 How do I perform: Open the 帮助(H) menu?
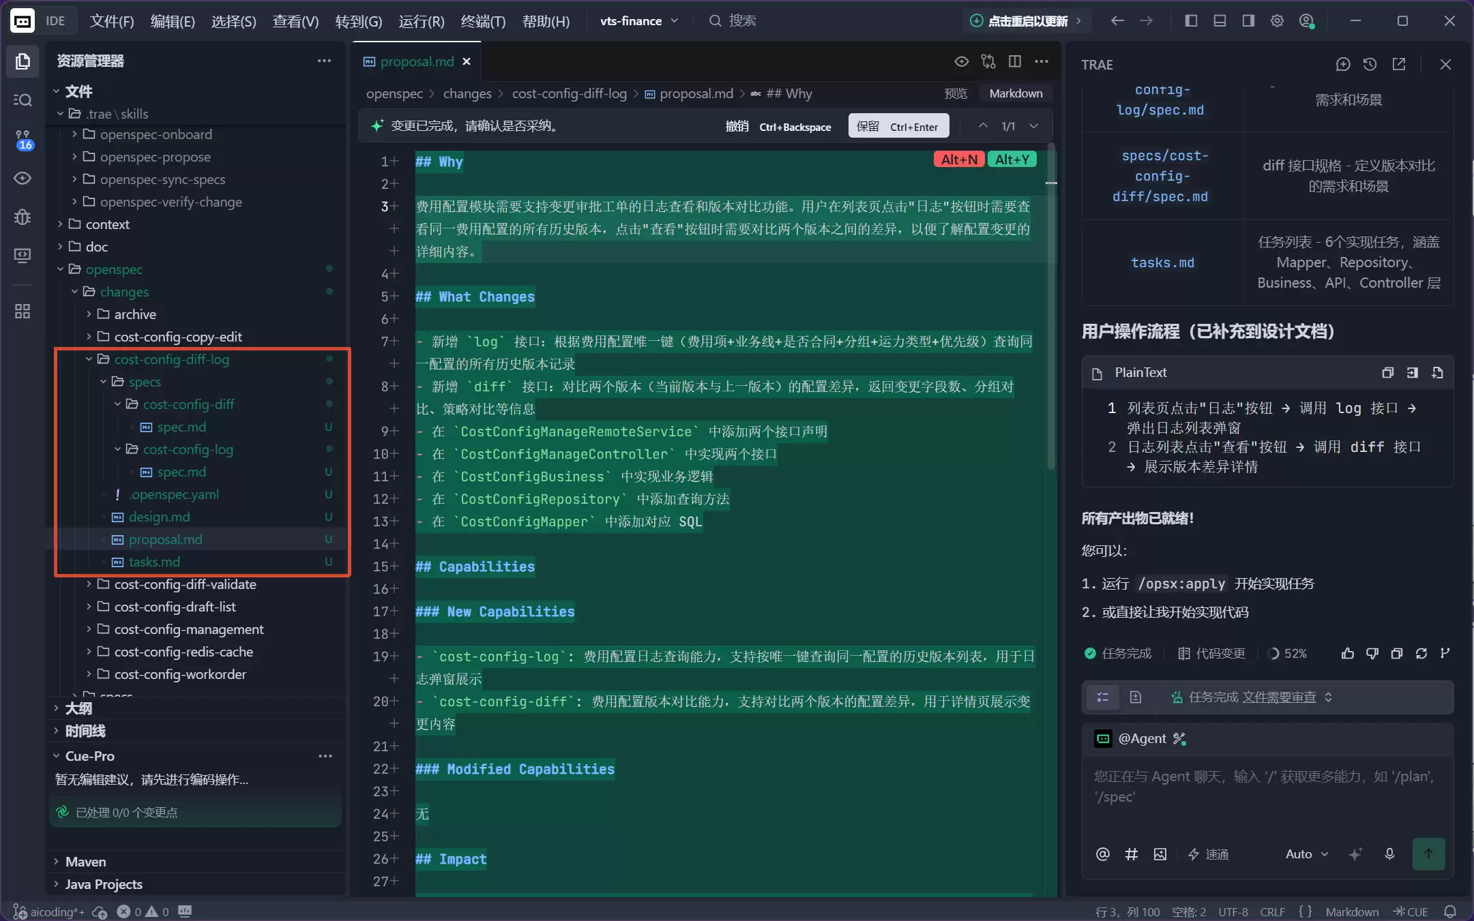[x=546, y=21]
